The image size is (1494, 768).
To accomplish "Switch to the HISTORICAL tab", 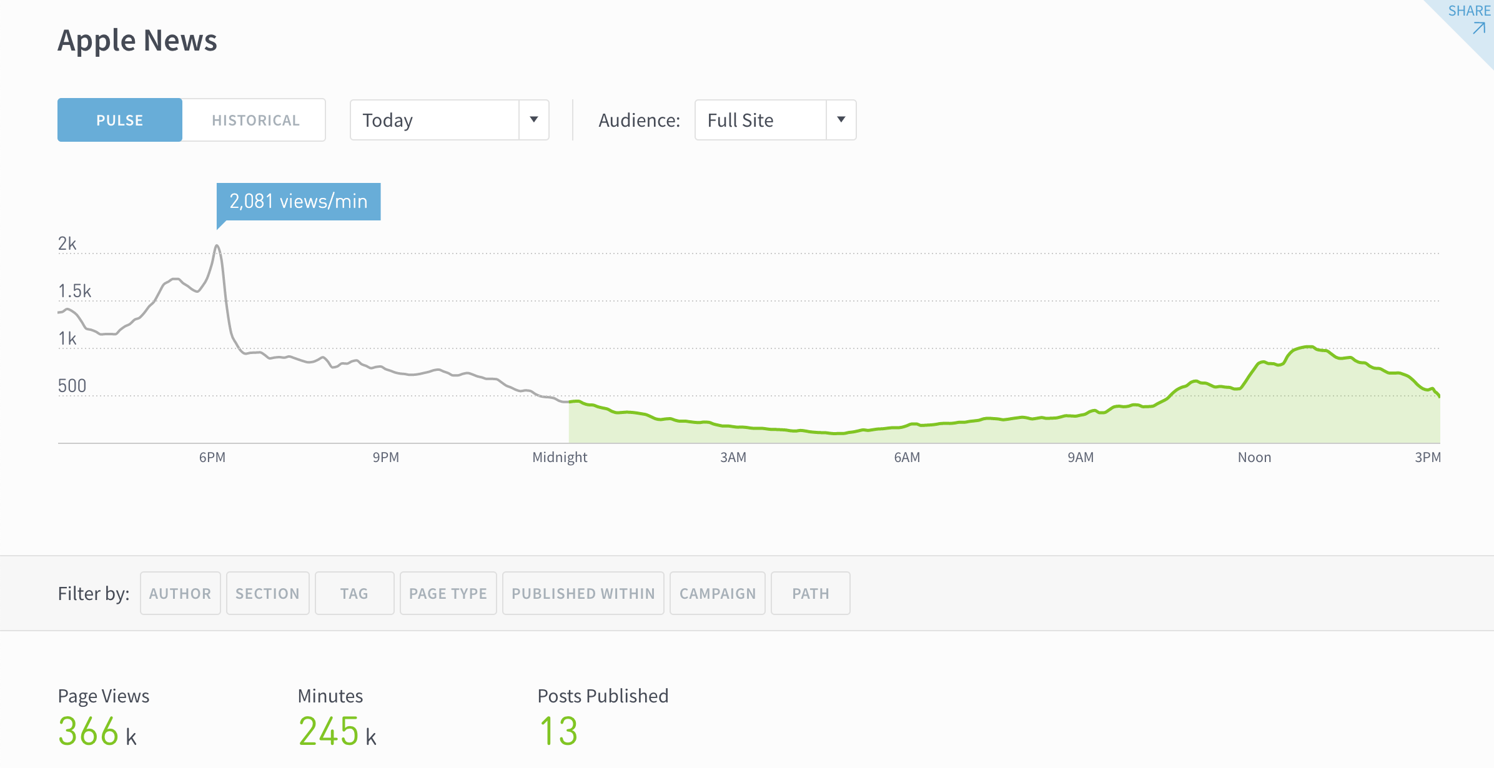I will pyautogui.click(x=255, y=120).
